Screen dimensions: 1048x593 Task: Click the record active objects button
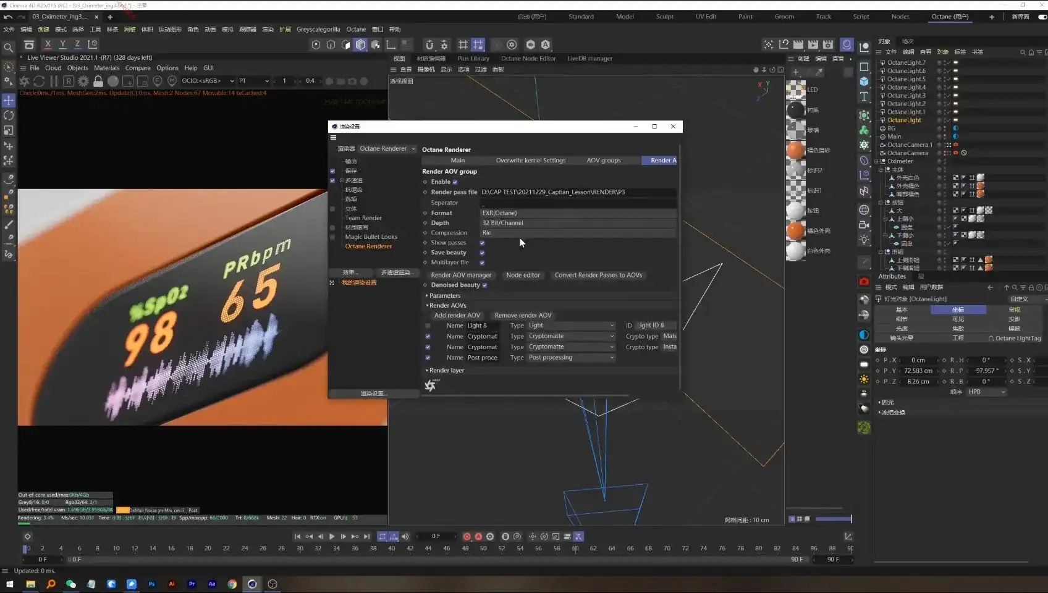pos(467,537)
